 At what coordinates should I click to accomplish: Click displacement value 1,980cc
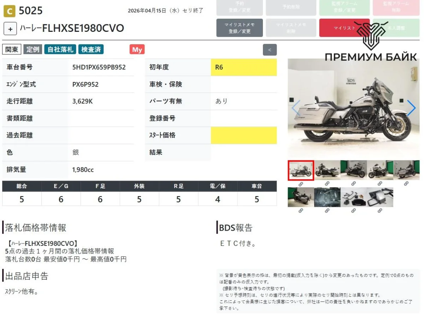point(83,170)
